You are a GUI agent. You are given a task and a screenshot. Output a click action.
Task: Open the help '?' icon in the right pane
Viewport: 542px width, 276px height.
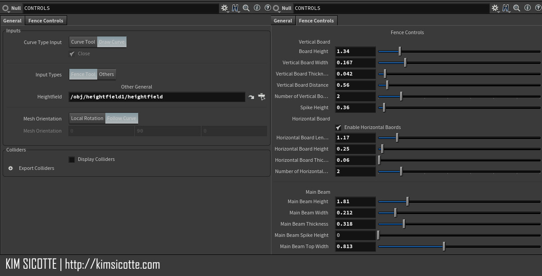[x=538, y=8]
